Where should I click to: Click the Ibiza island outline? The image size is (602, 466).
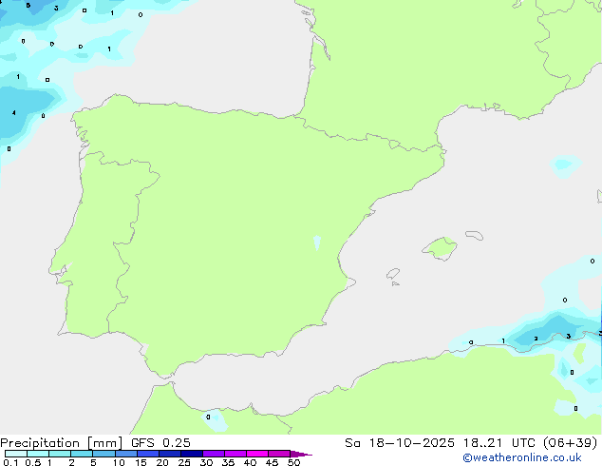click(393, 274)
